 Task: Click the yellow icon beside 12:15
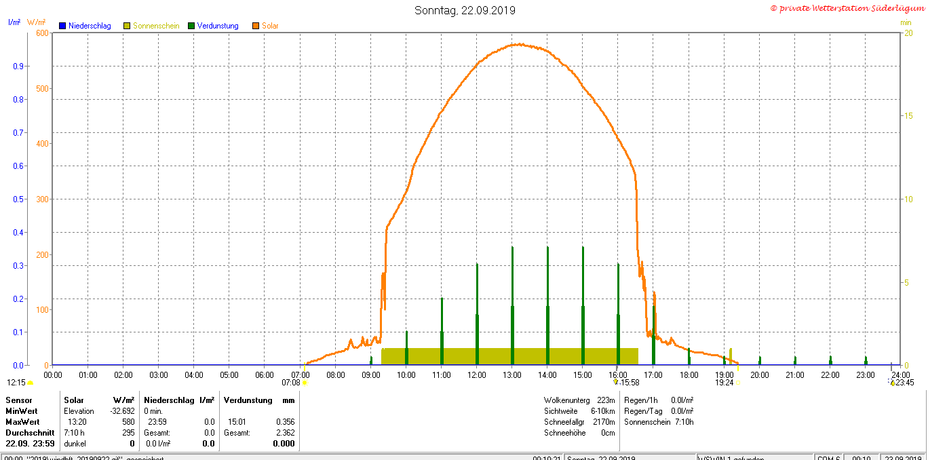[30, 383]
